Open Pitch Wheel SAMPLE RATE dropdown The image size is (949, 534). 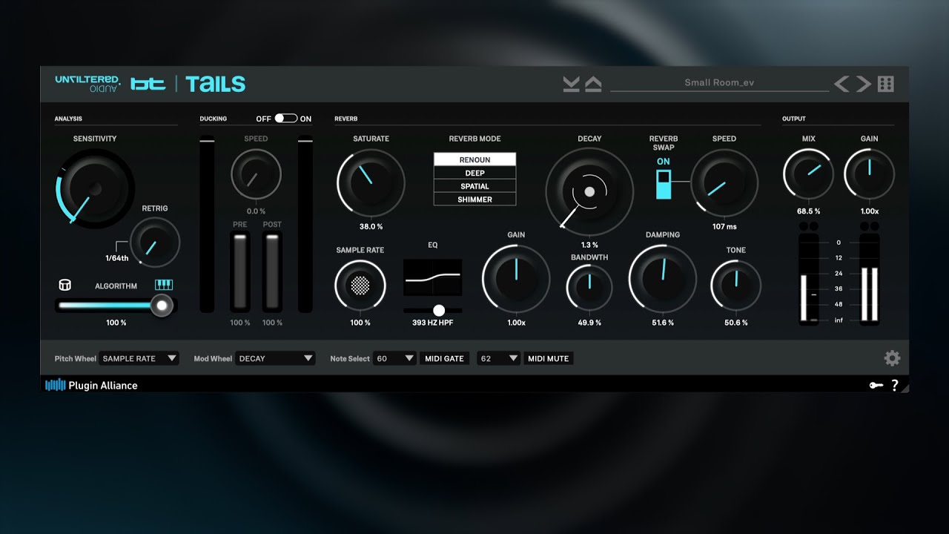pos(139,358)
